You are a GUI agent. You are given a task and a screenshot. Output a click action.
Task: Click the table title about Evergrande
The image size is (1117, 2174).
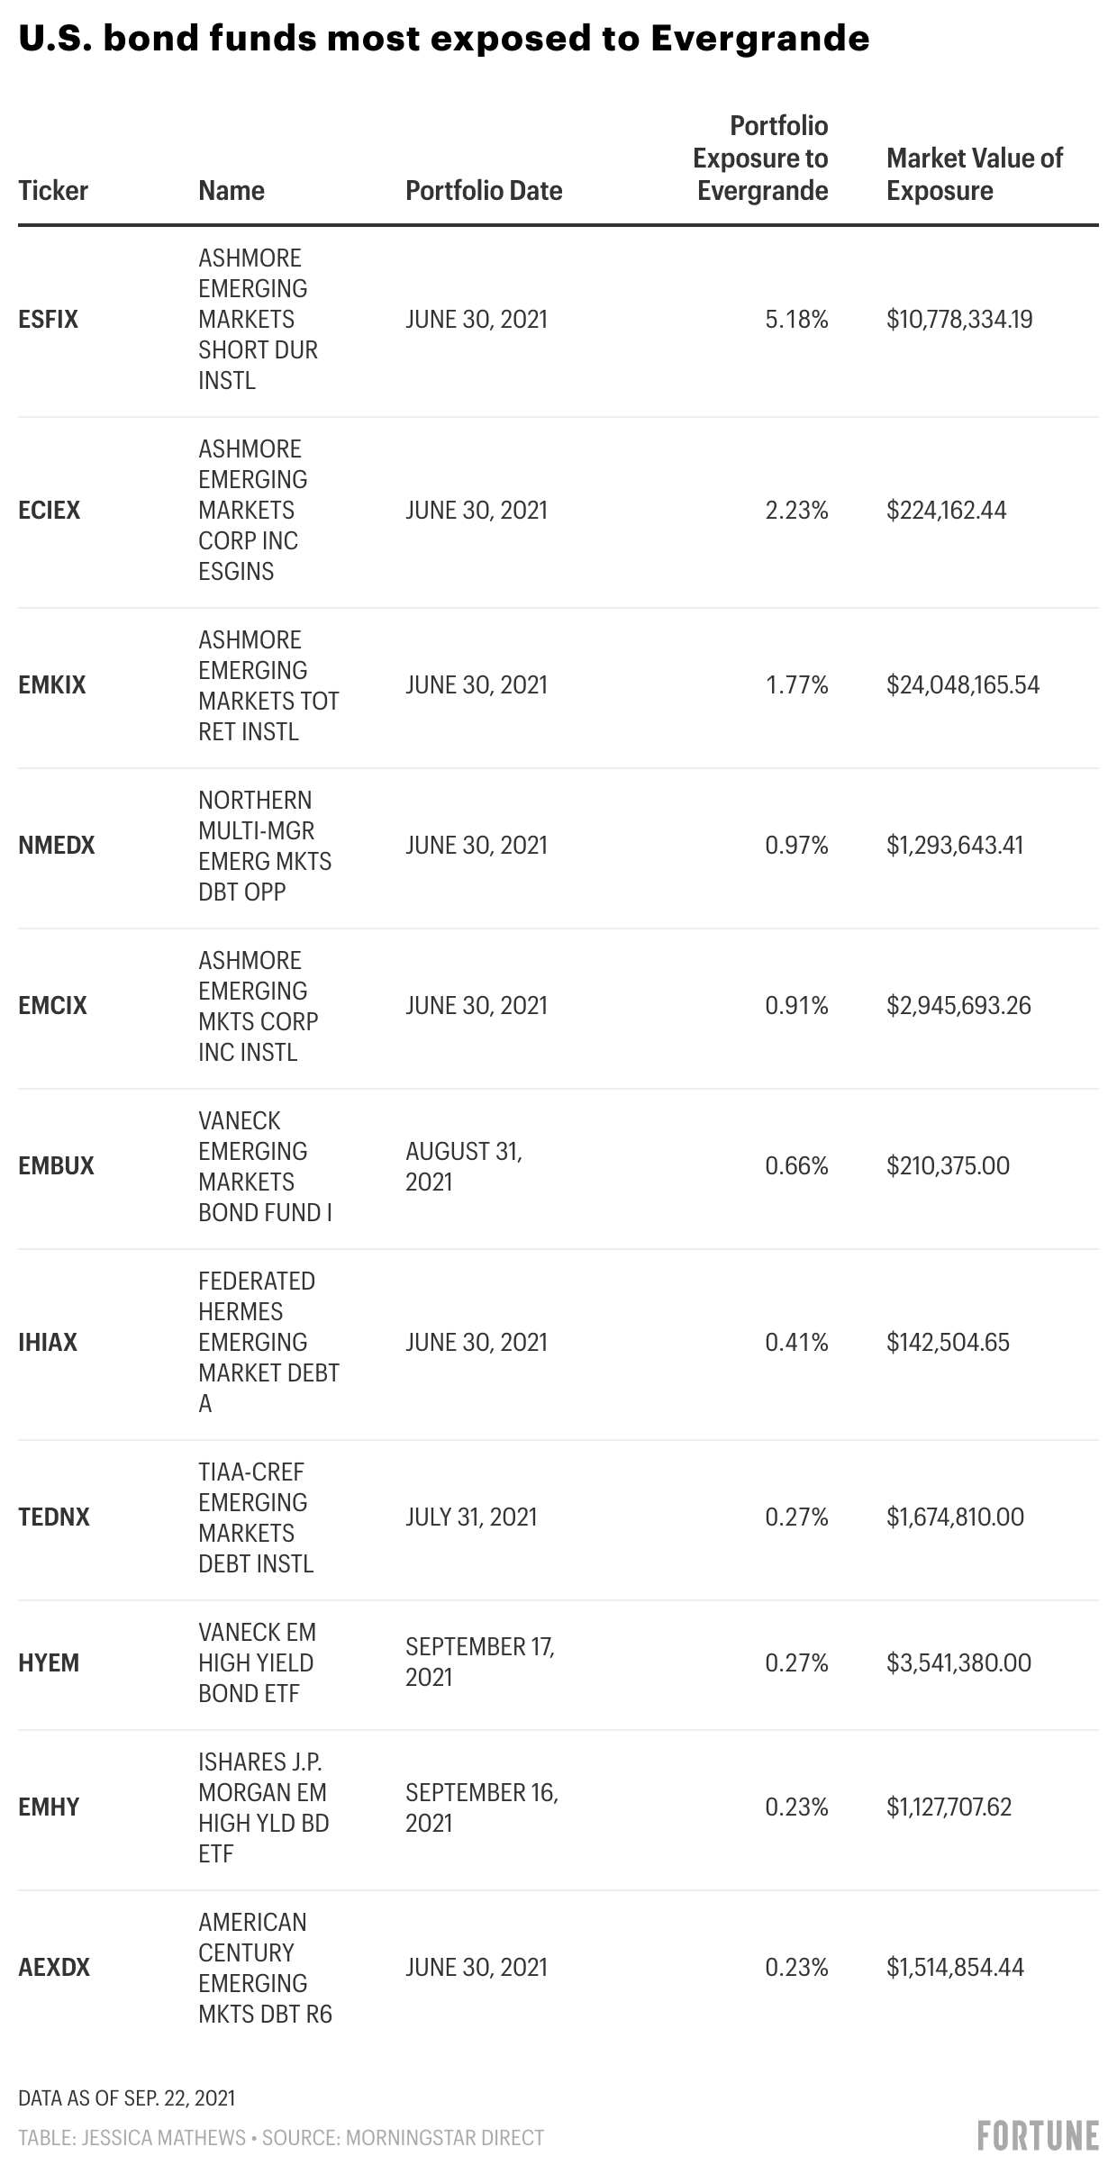point(444,38)
